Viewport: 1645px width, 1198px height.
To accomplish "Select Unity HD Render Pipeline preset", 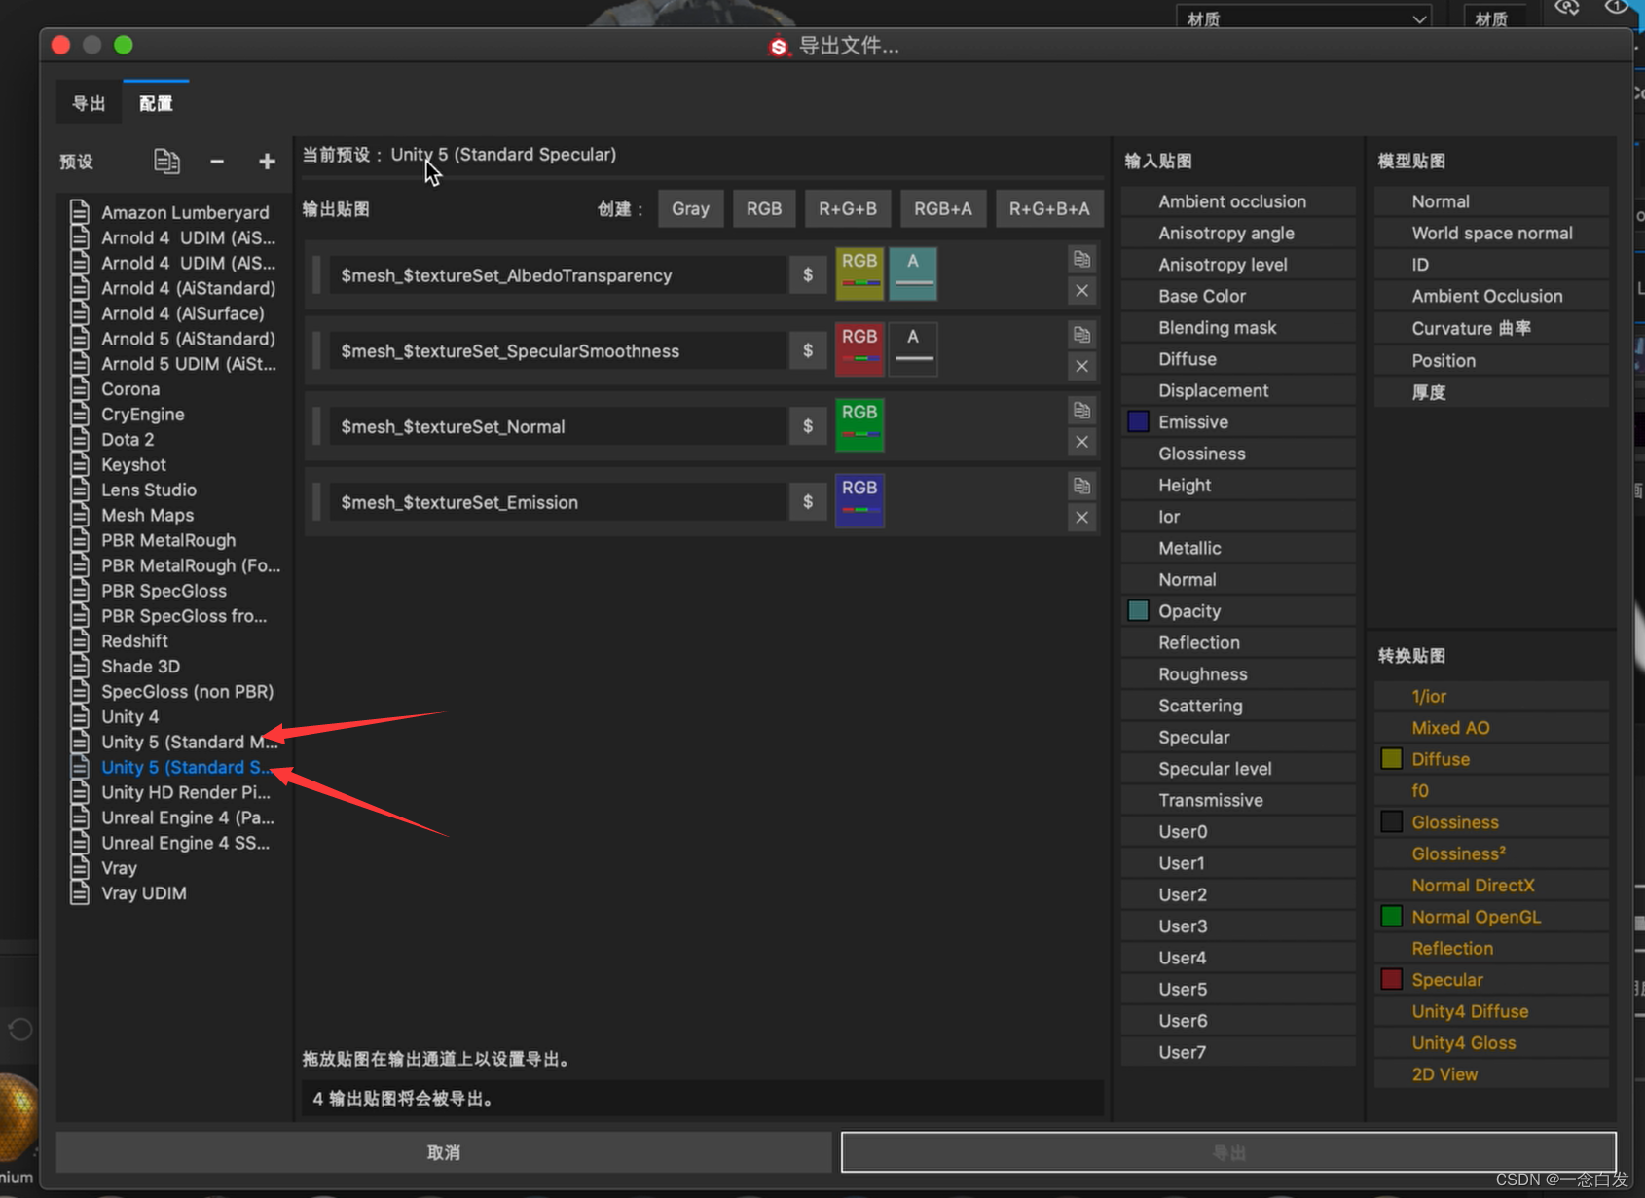I will [x=174, y=792].
